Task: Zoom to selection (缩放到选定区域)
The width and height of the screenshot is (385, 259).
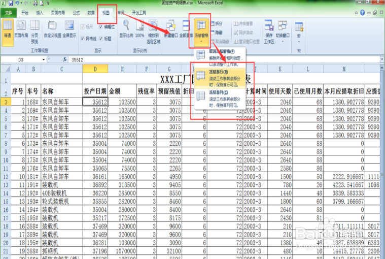Action: tap(153, 32)
